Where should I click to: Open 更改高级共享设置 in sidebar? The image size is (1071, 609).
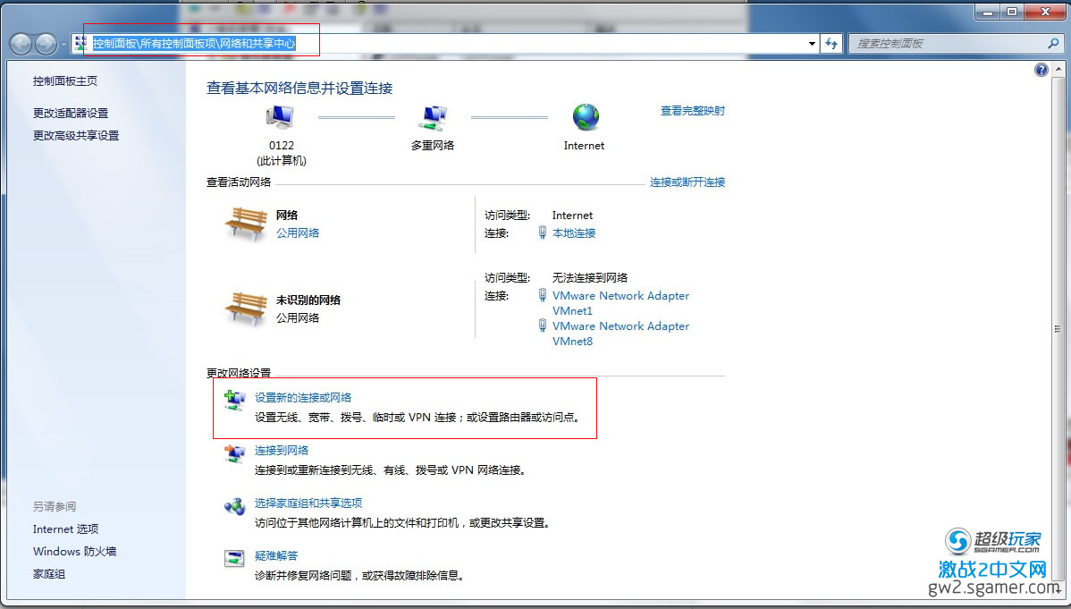pos(76,135)
